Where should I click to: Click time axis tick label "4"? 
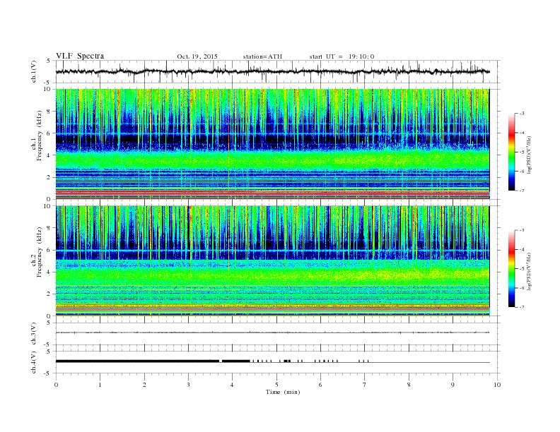(233, 385)
